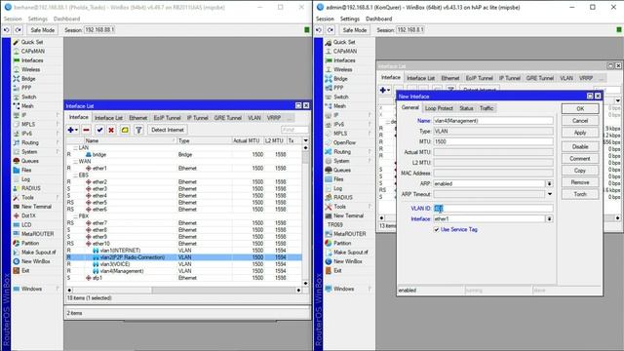624x351 pixels.
Task: Open New Terminal in left WinBox sidebar
Action: coord(36,207)
